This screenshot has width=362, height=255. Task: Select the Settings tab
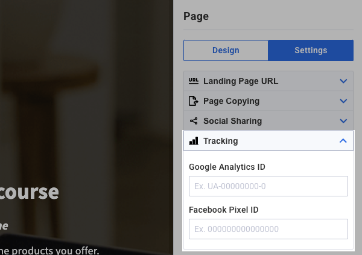pos(311,51)
